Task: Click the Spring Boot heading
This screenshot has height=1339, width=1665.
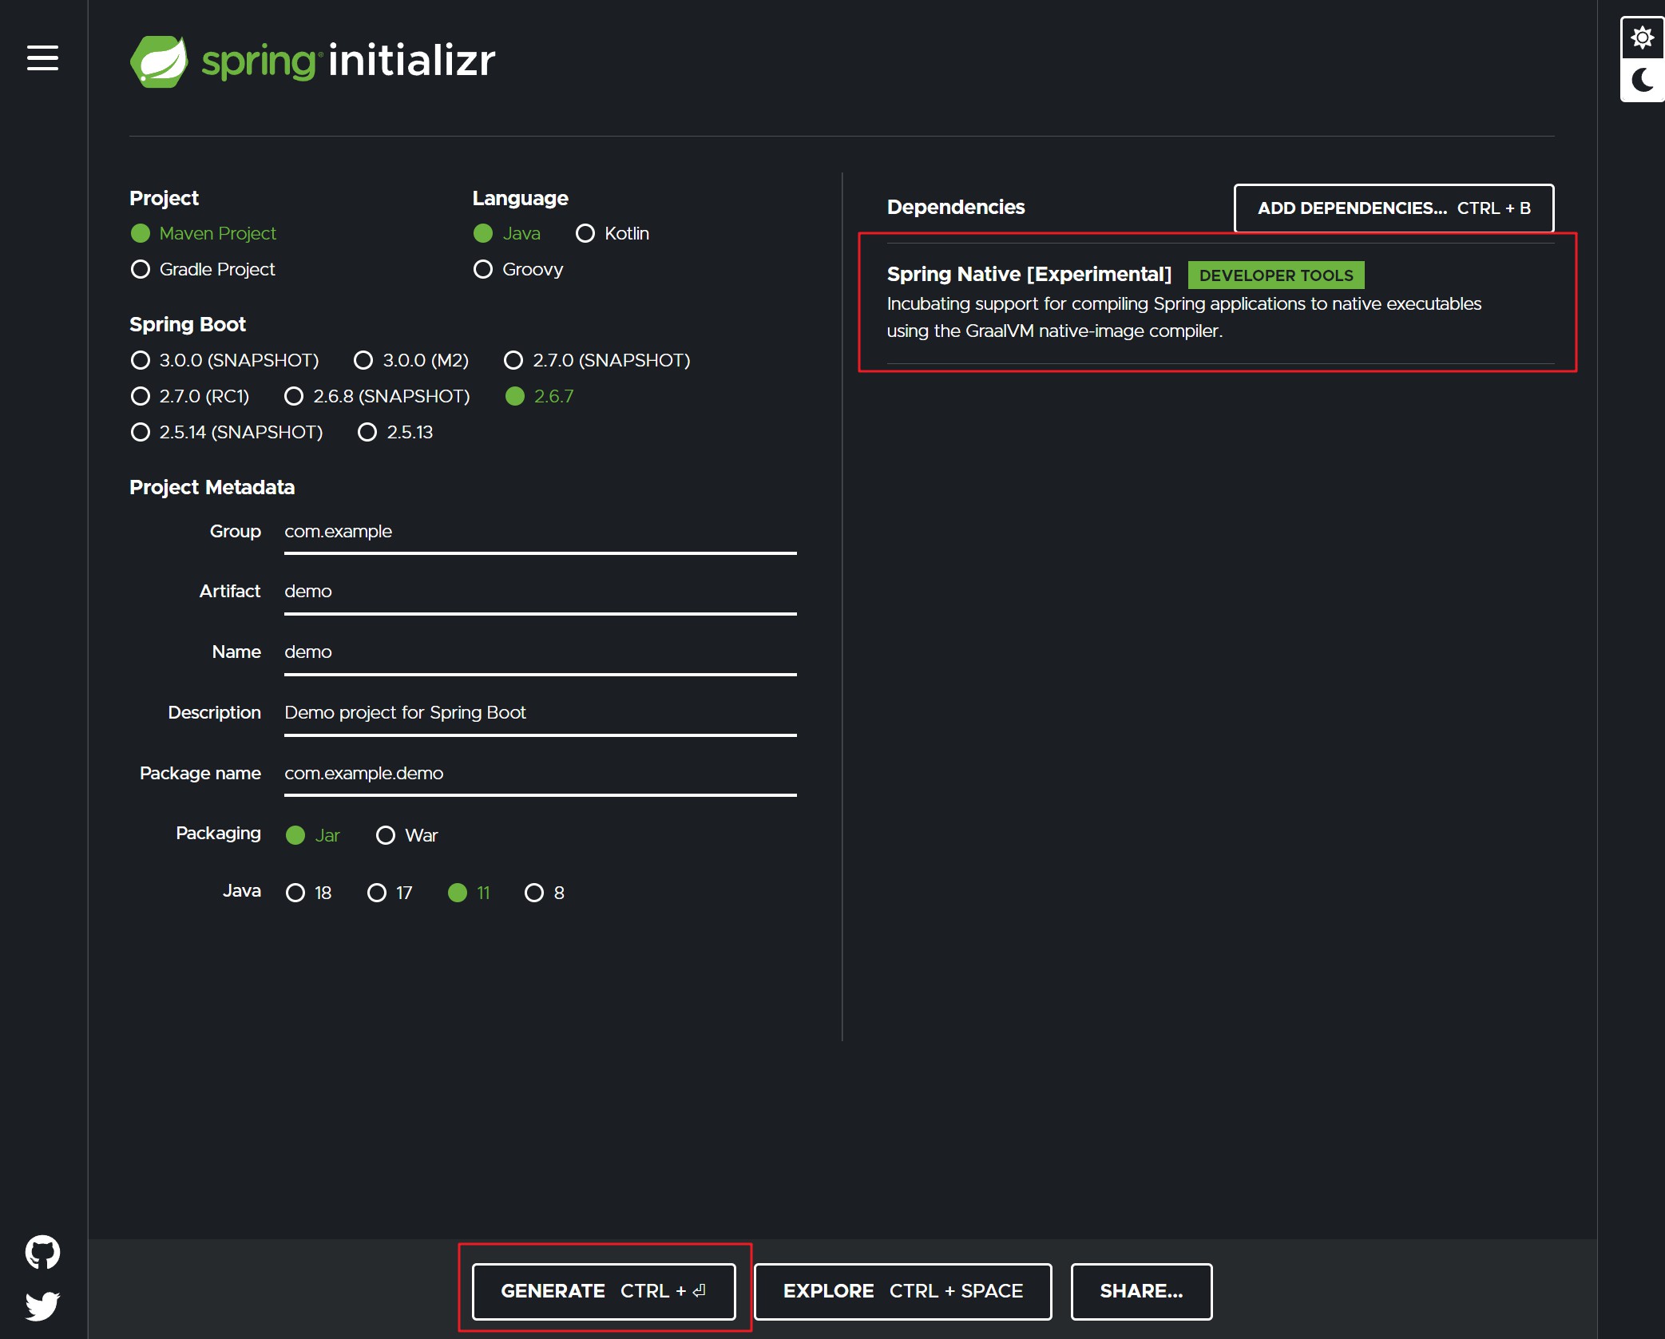Action: coord(188,324)
